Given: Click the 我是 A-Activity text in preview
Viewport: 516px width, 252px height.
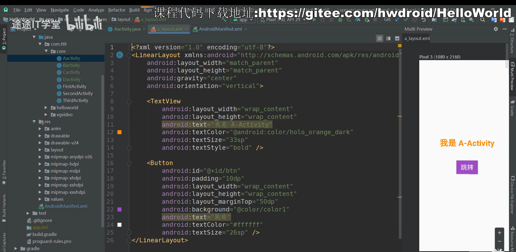Looking at the screenshot, I should pyautogui.click(x=467, y=143).
